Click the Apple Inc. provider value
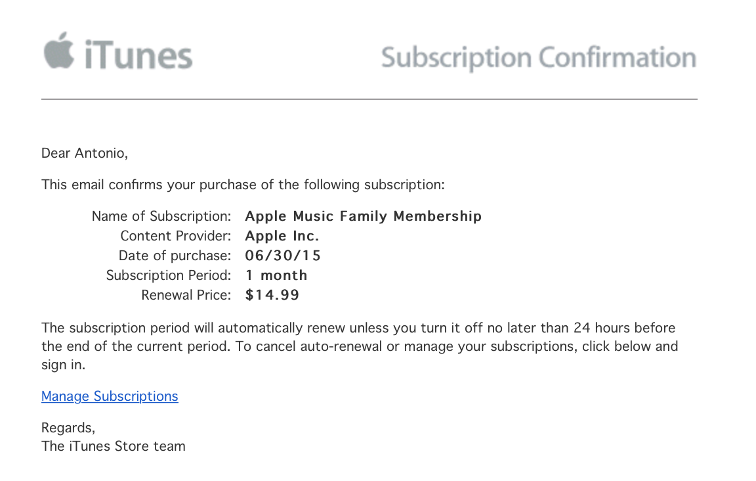This screenshot has width=756, height=481. pyautogui.click(x=282, y=236)
